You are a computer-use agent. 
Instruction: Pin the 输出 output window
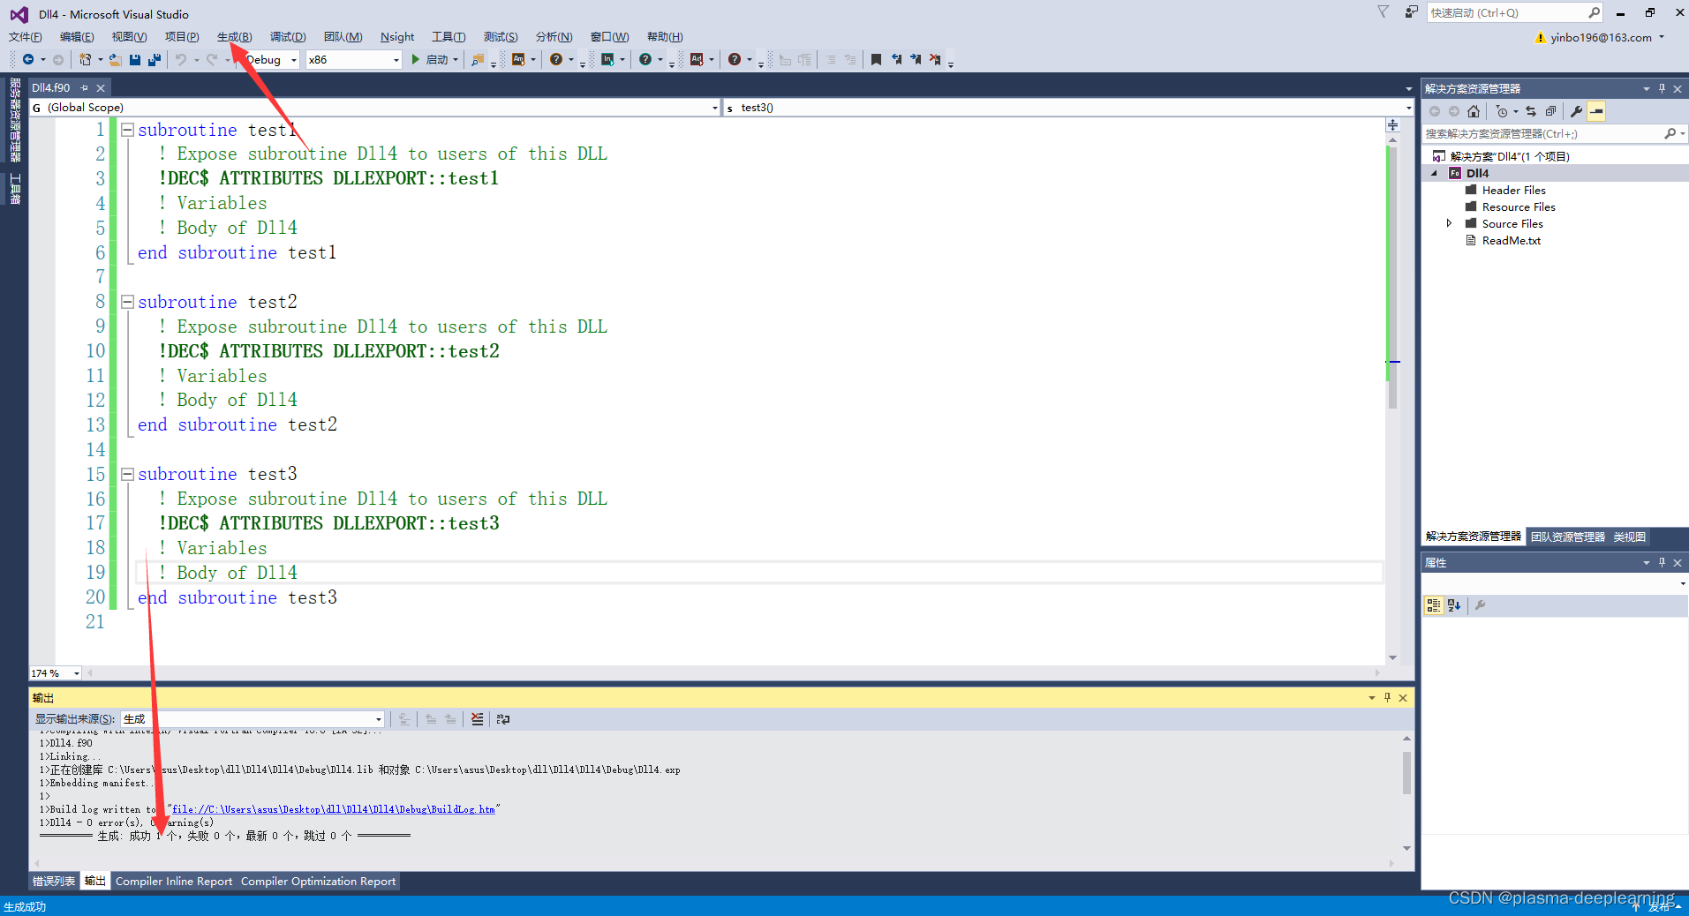1387,697
